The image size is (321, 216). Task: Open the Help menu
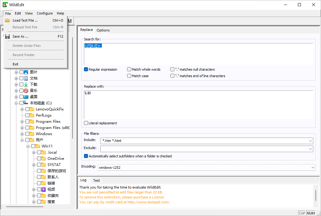click(x=60, y=13)
